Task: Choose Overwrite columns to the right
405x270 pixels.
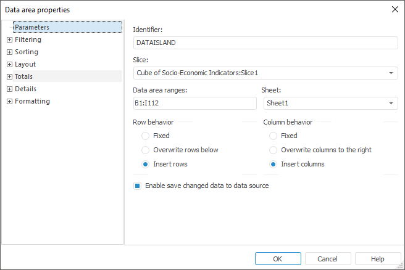Action: 273,150
